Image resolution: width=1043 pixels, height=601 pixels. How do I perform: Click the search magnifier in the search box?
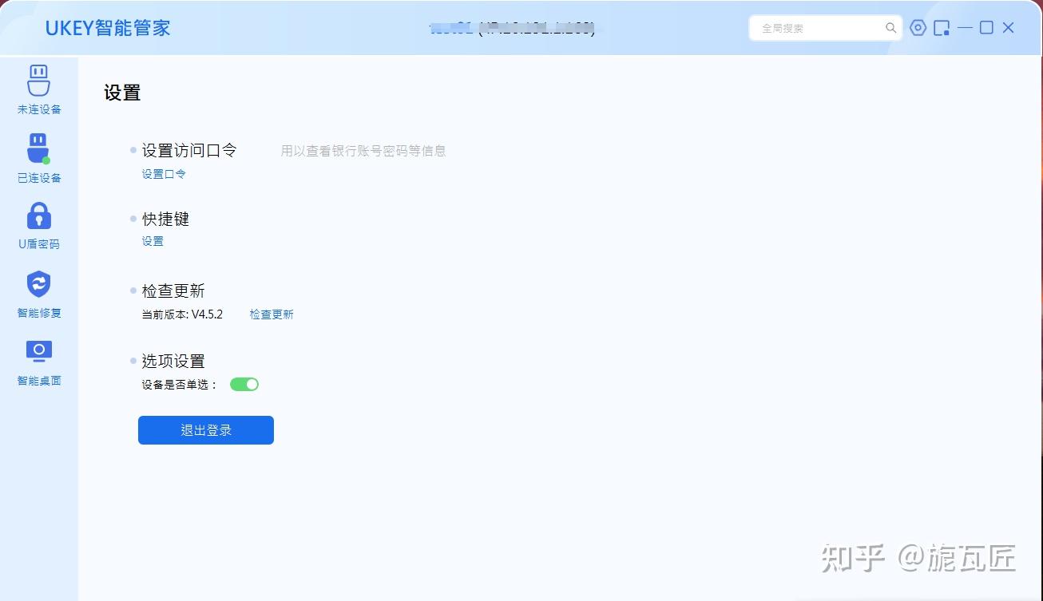click(890, 27)
